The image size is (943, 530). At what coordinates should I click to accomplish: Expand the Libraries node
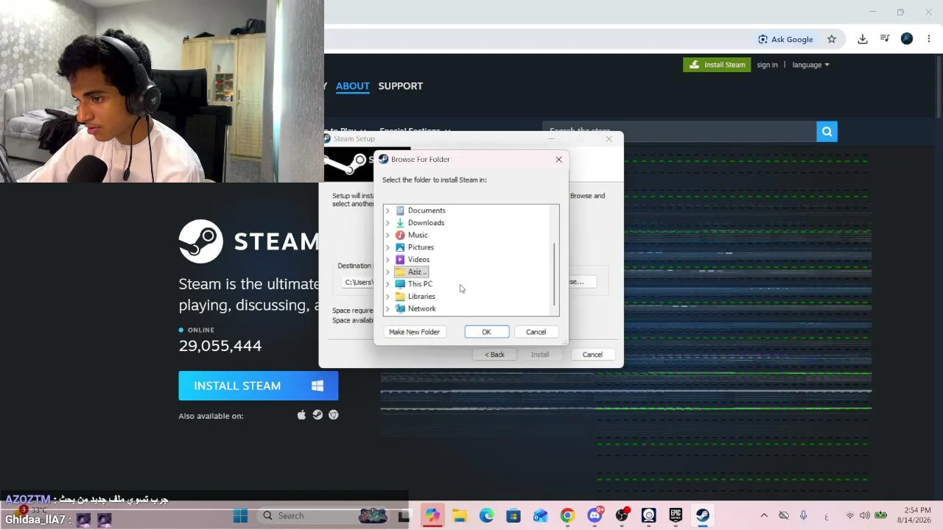click(x=388, y=297)
